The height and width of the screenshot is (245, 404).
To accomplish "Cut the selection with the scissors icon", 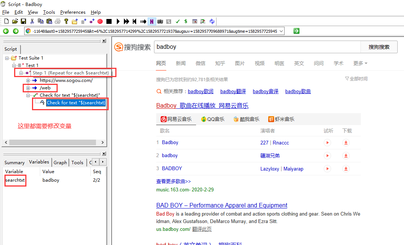I will (32, 21).
